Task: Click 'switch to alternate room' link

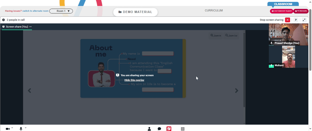Action: click(36, 11)
